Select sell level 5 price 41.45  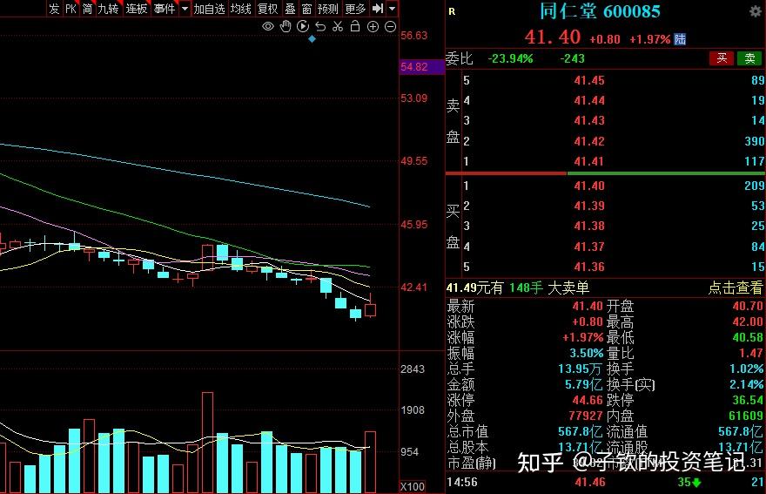pyautogui.click(x=589, y=80)
